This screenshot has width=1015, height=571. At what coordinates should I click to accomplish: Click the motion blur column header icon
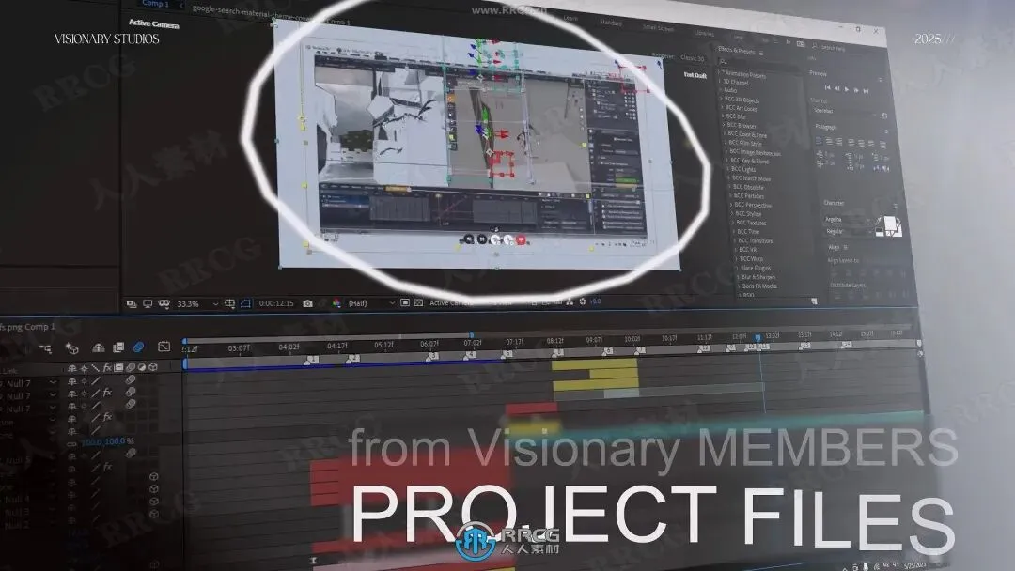click(x=131, y=367)
